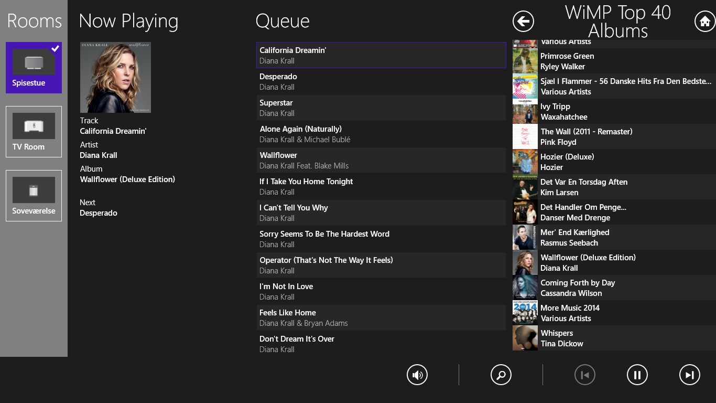Screen dimensions: 716x403
Task: Skip to the next track
Action: [x=690, y=375]
